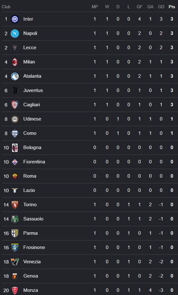
Task: Click the GD column header
Action: pos(161,7)
